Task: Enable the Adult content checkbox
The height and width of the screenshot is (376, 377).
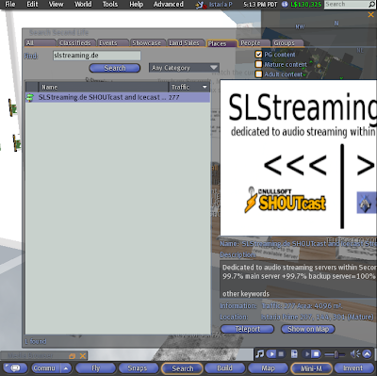Action: click(258, 74)
